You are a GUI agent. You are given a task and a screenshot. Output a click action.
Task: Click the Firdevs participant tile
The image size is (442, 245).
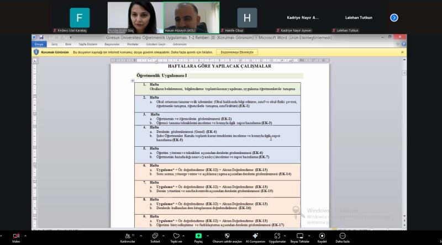point(80,18)
